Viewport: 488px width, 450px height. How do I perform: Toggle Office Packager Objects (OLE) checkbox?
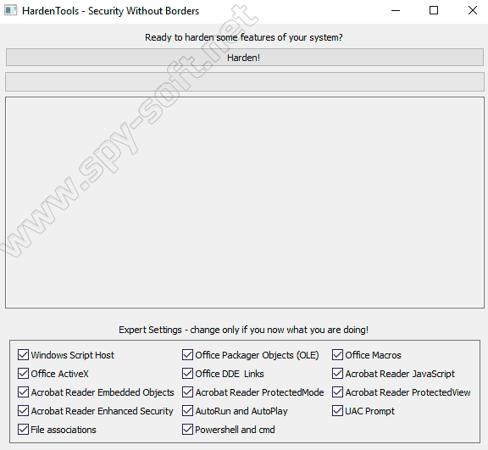(187, 355)
